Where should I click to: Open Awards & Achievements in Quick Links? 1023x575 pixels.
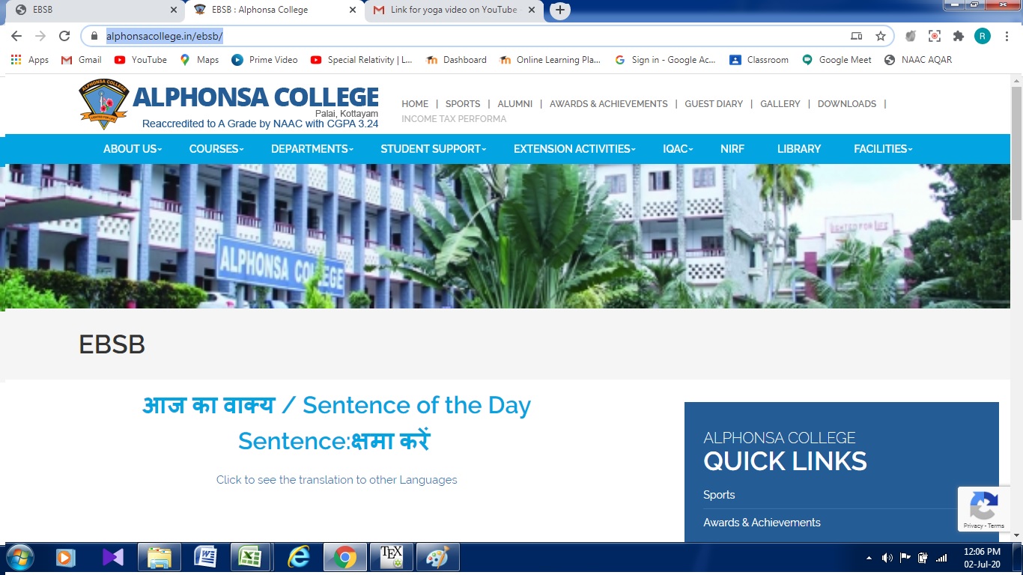[x=762, y=523]
